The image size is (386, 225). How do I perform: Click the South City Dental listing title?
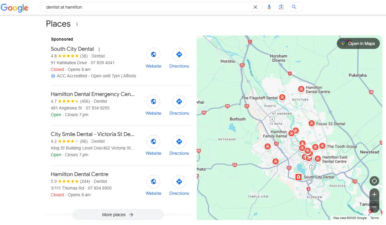[72, 49]
